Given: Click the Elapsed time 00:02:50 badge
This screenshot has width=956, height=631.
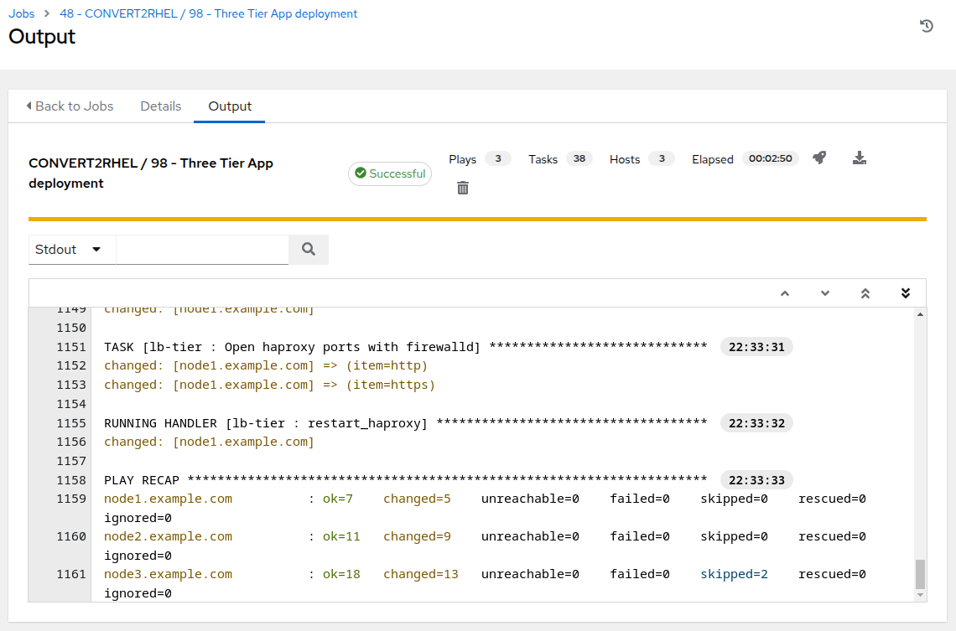Looking at the screenshot, I should coord(770,158).
